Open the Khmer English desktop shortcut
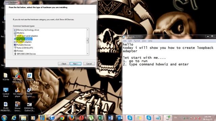Image resolution: width=216 pixels, height=121 pixels. (29, 92)
